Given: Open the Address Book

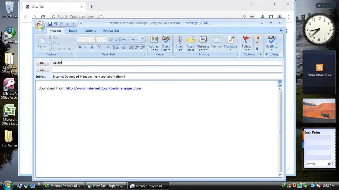Looking at the screenshot, I should pos(154,44).
